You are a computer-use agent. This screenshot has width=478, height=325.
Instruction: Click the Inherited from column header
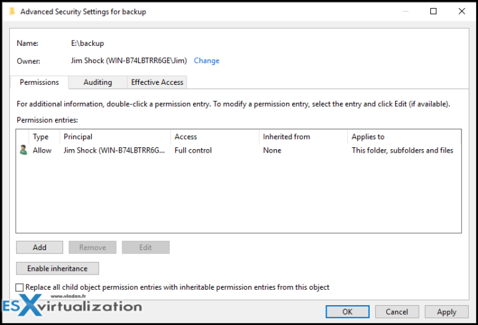point(303,137)
